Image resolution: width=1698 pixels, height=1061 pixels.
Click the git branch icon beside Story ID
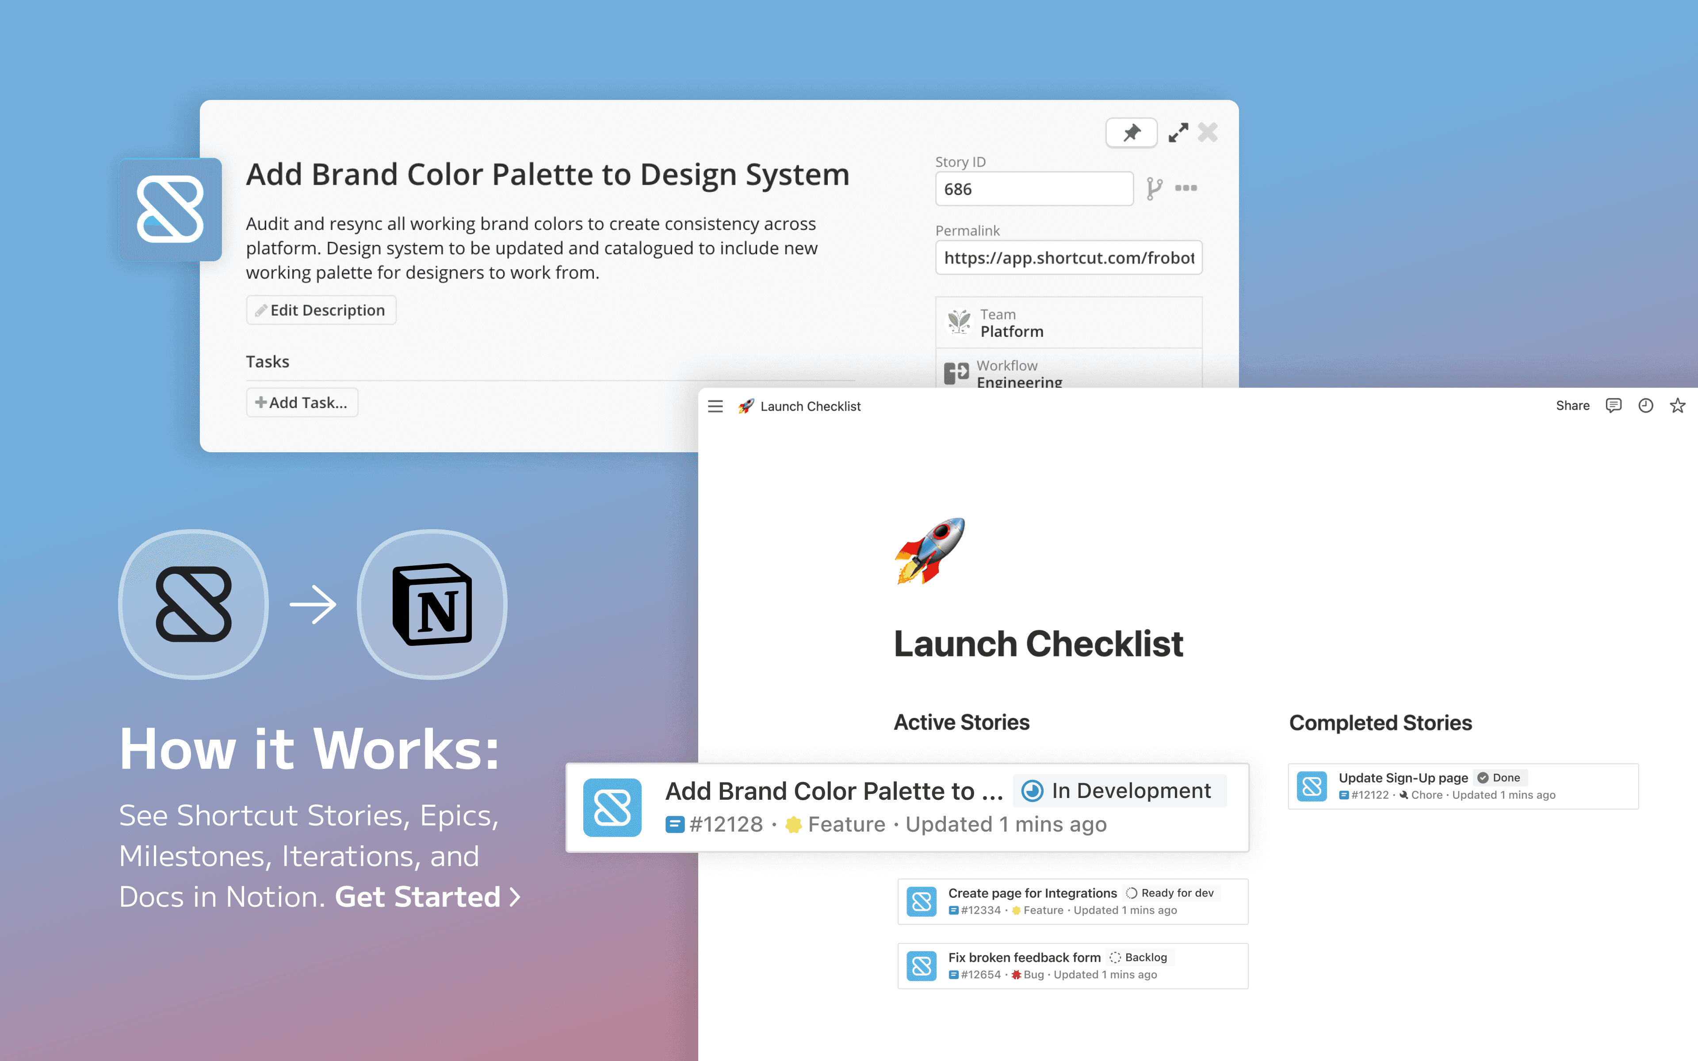click(x=1154, y=188)
